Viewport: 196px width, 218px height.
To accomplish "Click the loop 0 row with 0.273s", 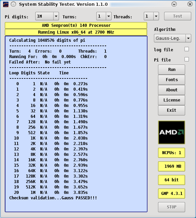I will click(52, 84).
